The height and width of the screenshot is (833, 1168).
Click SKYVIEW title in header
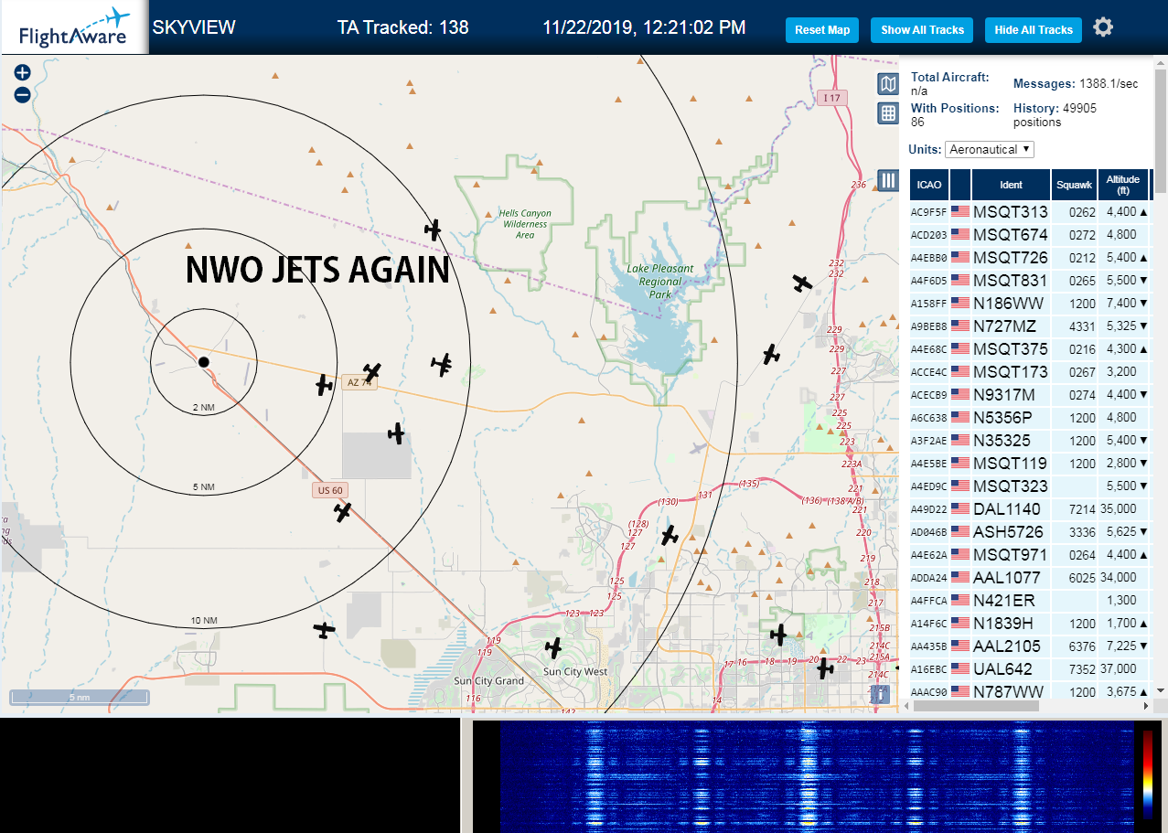(194, 27)
